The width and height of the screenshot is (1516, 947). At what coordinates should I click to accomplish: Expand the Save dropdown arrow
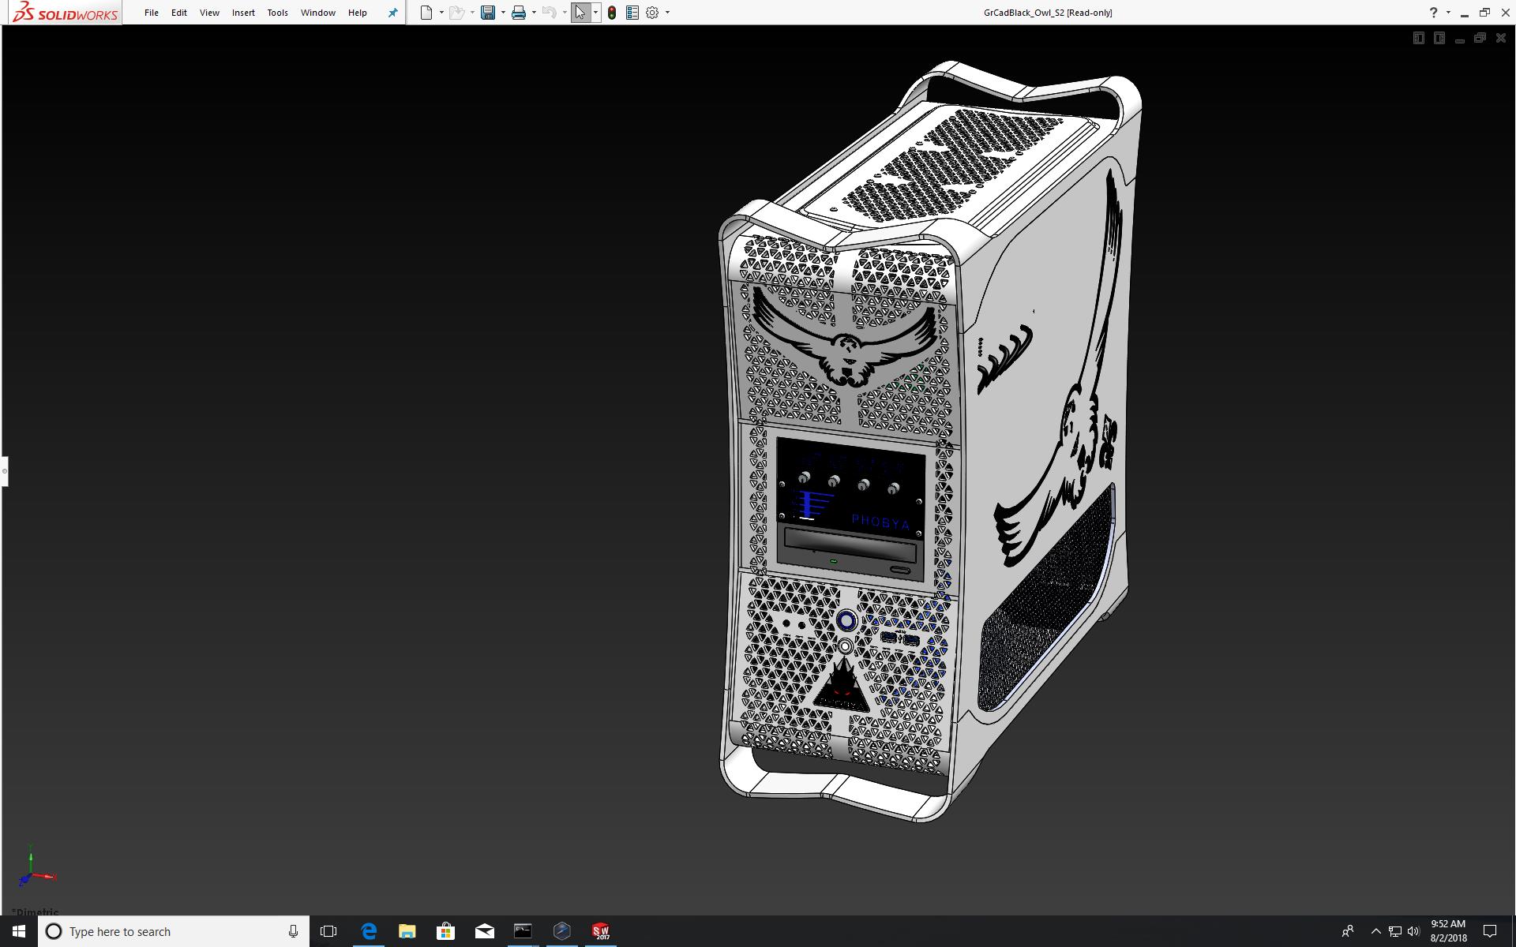coord(503,13)
